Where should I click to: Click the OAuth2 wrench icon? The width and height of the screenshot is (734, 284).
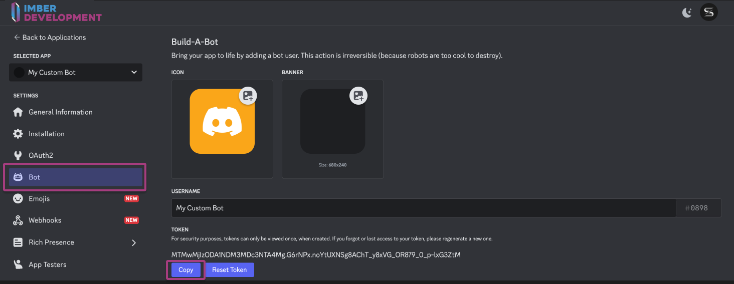tap(18, 155)
